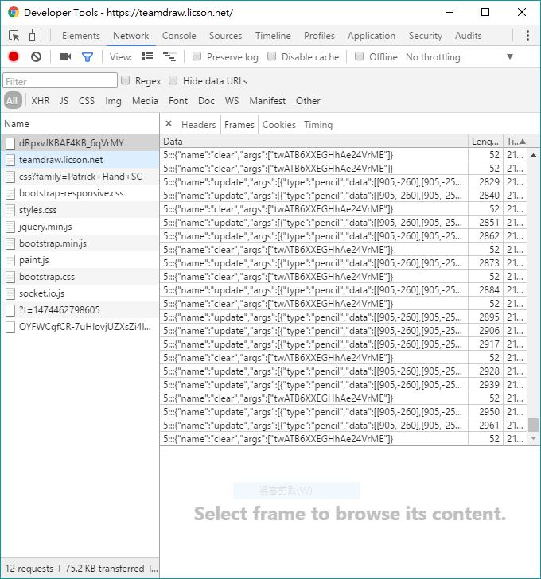Open the No throttling dropdown
The image size is (541, 579).
click(459, 57)
